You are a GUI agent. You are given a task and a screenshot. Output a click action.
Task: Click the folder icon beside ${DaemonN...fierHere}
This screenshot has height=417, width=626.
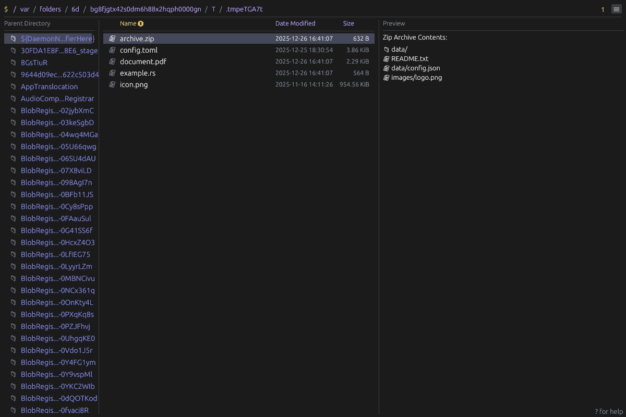(x=14, y=39)
